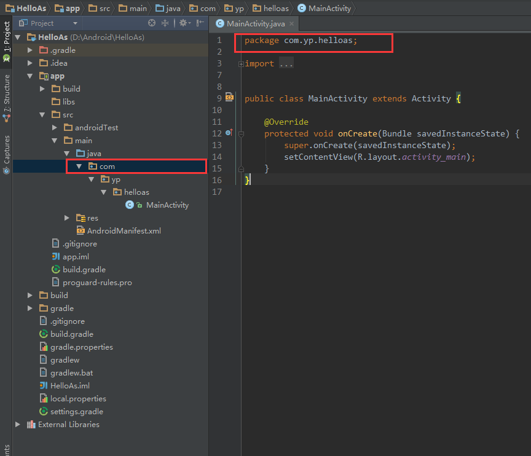Expand the .gradle folder arrow
Viewport: 531px width, 456px height.
pos(30,50)
